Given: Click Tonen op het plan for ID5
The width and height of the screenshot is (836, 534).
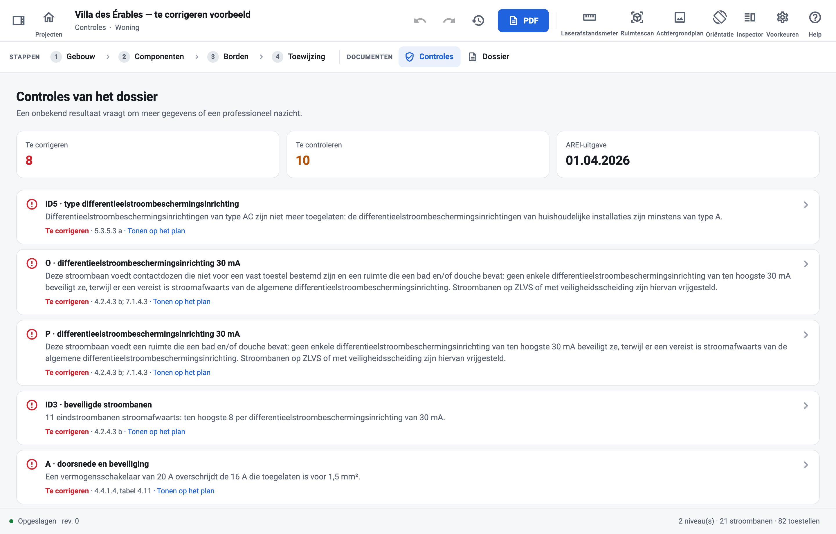Looking at the screenshot, I should [x=156, y=231].
